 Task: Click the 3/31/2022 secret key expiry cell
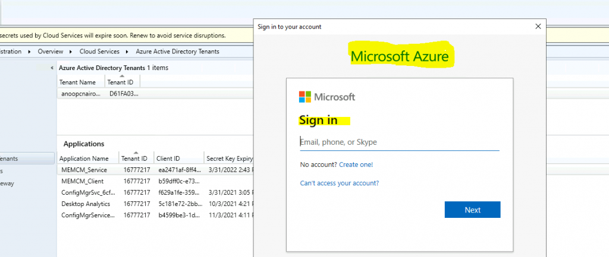[x=231, y=170]
